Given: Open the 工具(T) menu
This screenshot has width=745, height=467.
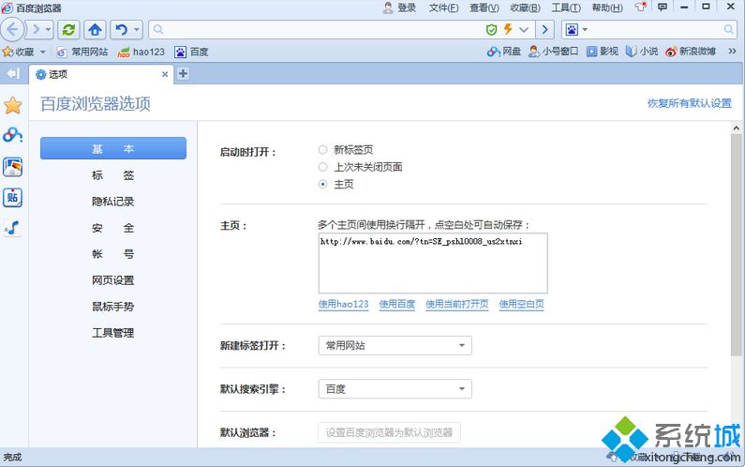Looking at the screenshot, I should pos(565,8).
